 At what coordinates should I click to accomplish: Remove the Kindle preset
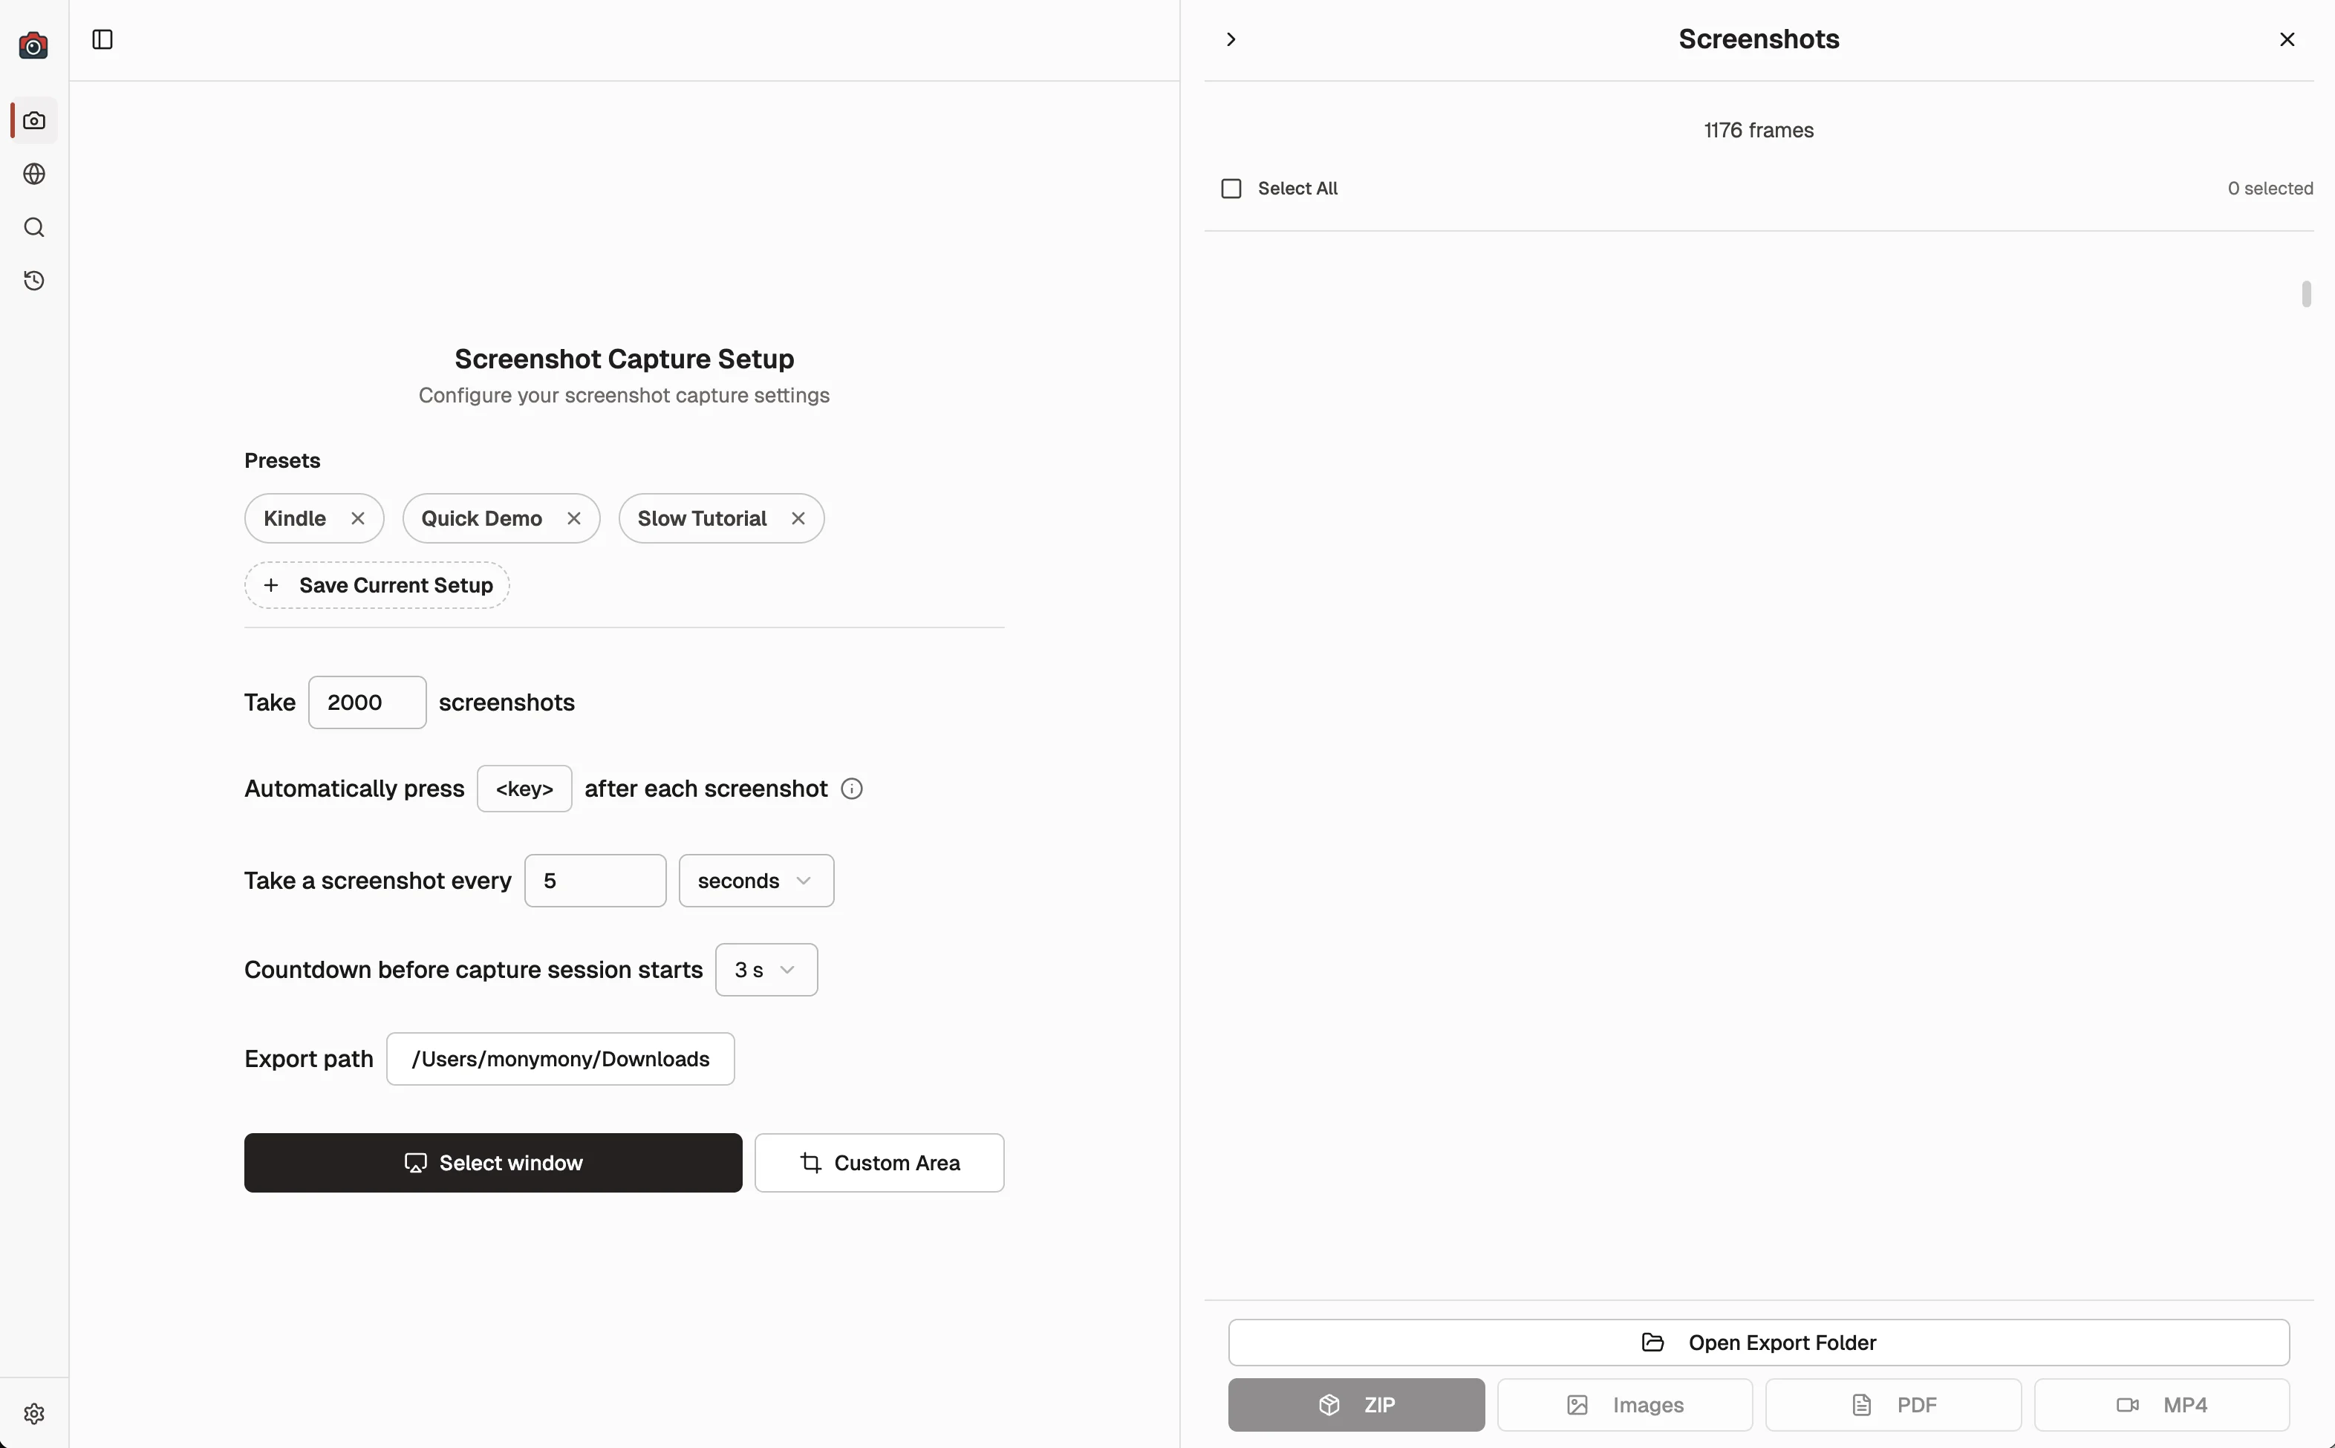coord(357,518)
